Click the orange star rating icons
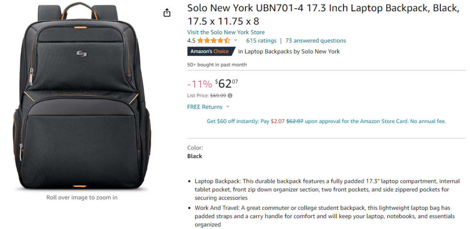This screenshot has width=470, height=229. coord(213,40)
